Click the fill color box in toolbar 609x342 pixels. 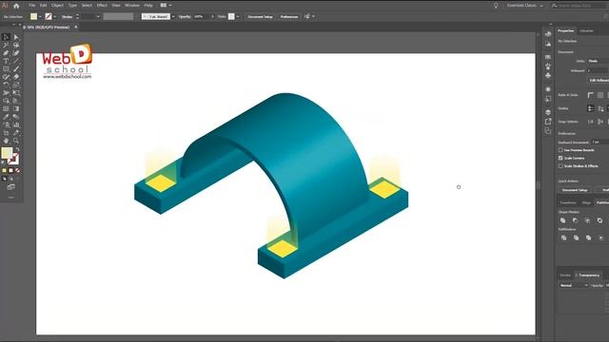click(7, 153)
